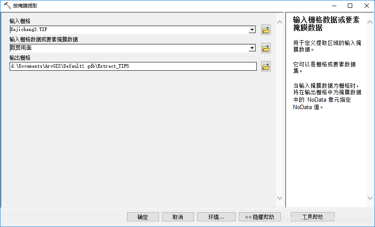Minimize the 按掩膜提取 window

[334, 6]
